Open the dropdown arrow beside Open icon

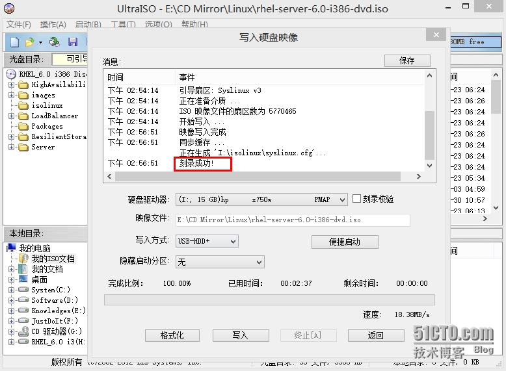tap(40, 42)
